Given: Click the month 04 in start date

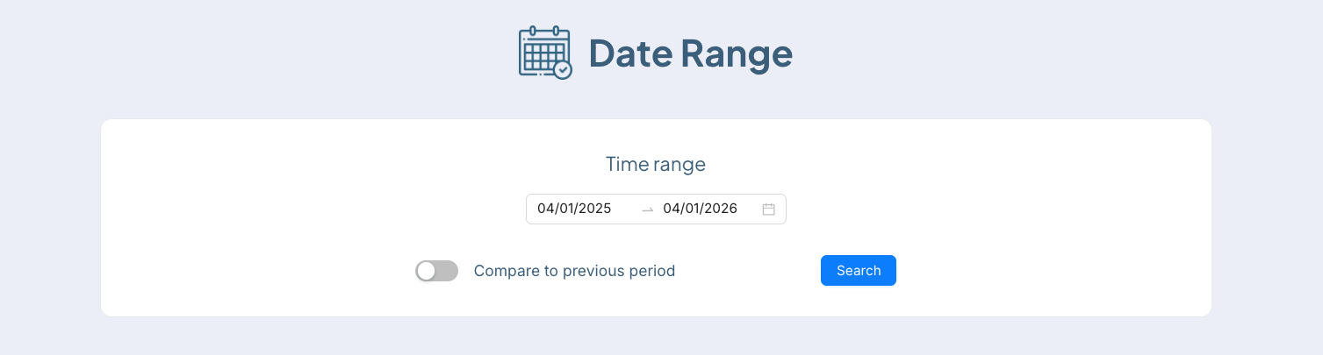Looking at the screenshot, I should pos(545,209).
